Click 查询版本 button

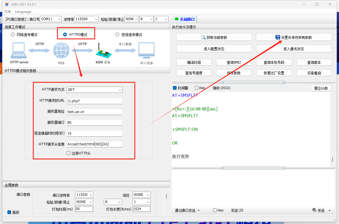(x=314, y=62)
